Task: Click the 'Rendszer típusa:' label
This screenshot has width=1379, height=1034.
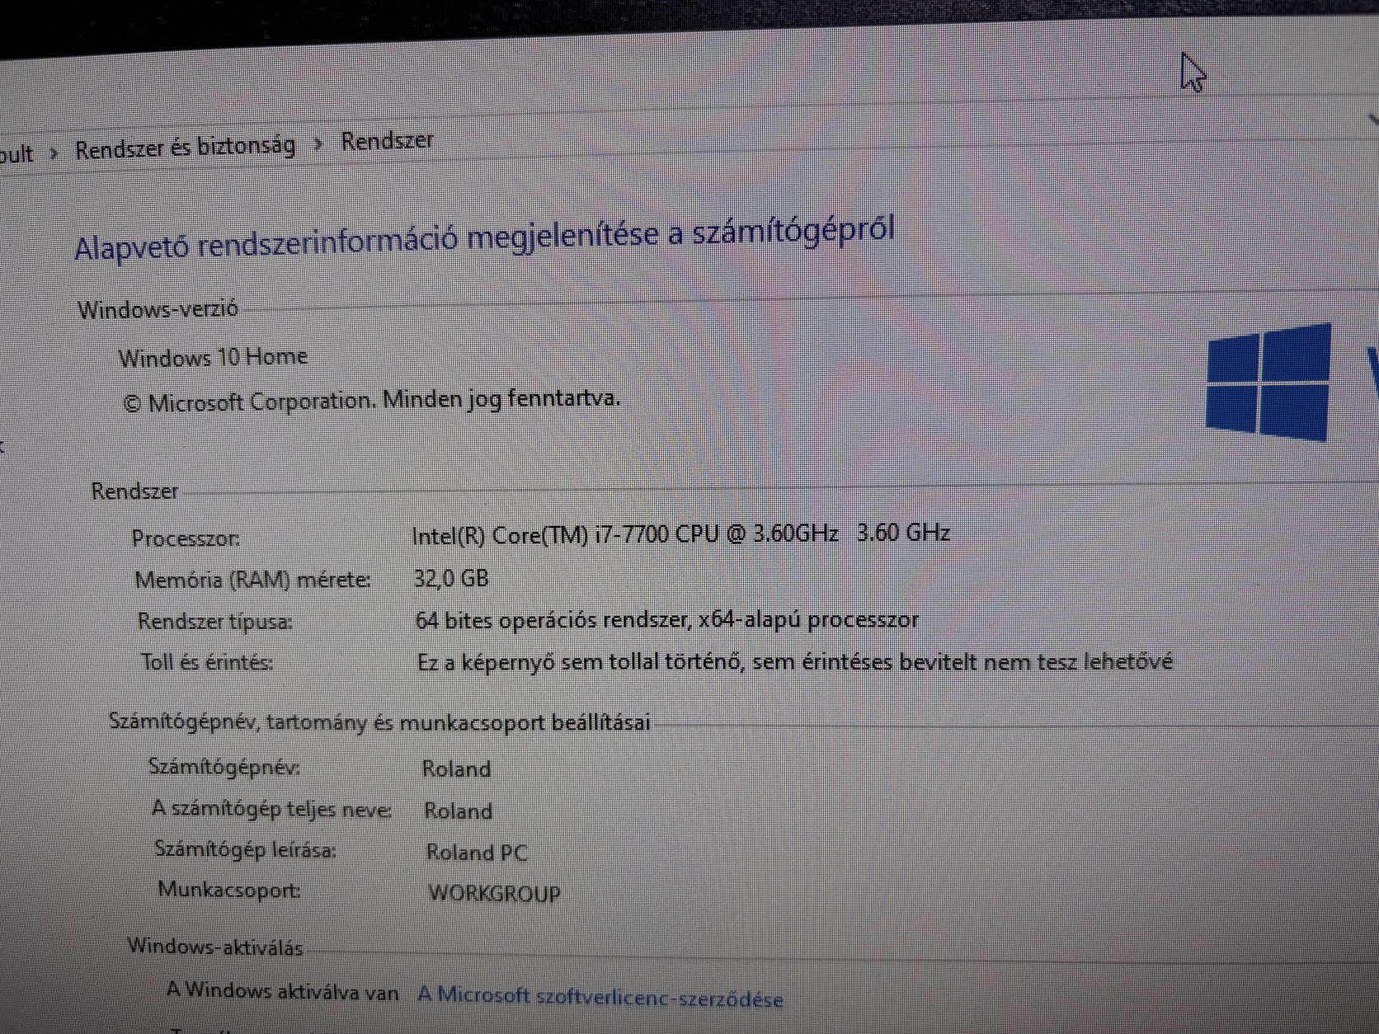Action: (x=215, y=621)
